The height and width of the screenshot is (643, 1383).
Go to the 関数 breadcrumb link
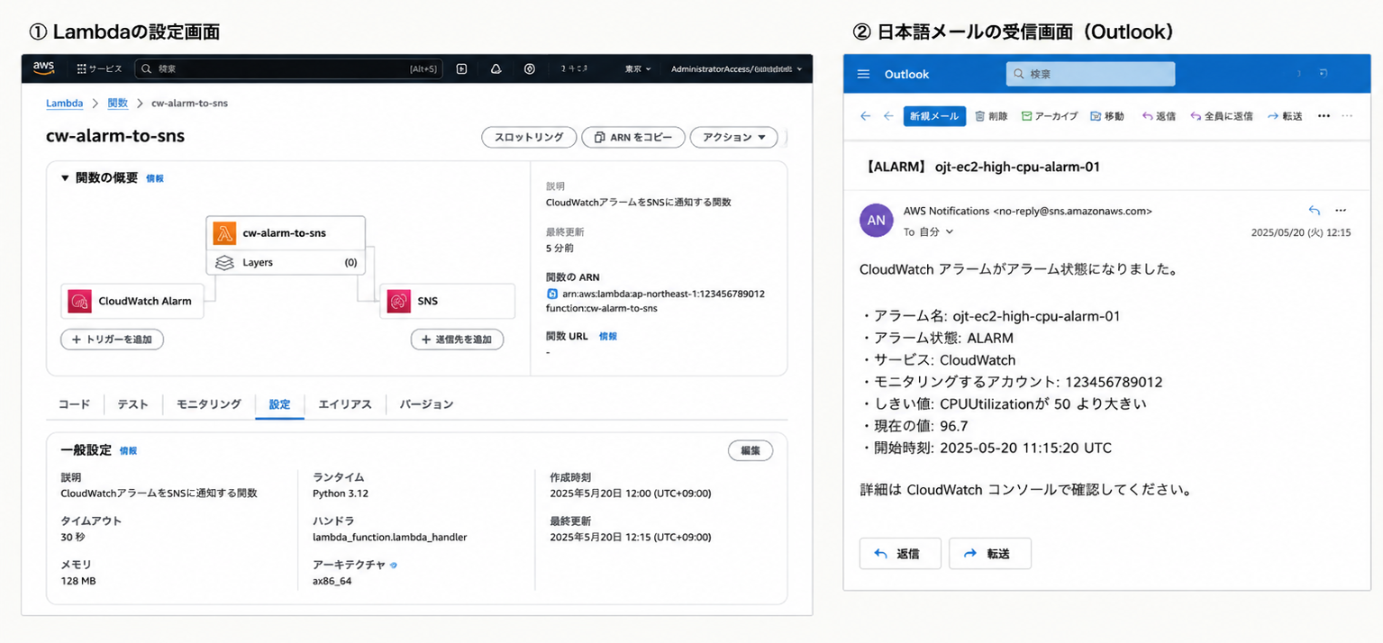pyautogui.click(x=118, y=103)
